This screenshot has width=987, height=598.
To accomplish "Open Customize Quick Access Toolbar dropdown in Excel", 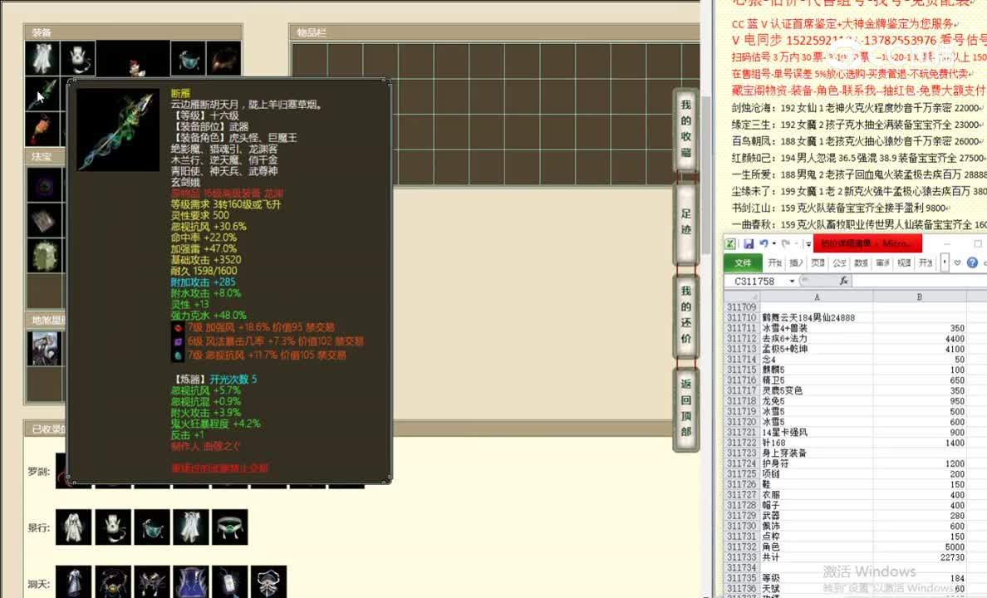I will pos(808,244).
